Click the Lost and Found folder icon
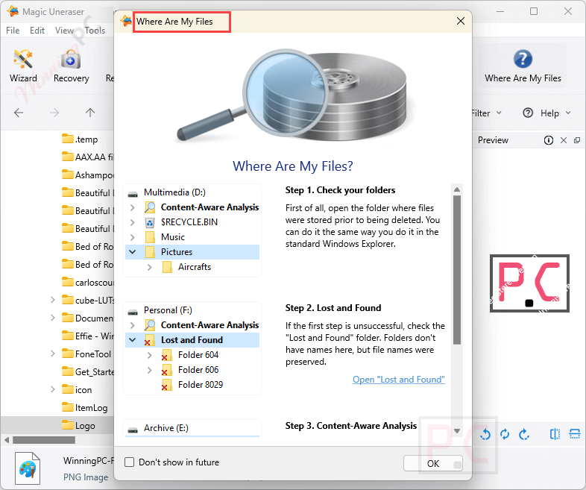Image resolution: width=586 pixels, height=490 pixels. tap(150, 340)
